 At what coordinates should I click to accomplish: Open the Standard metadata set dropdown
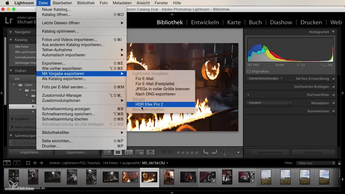pyautogui.click(x=269, y=103)
